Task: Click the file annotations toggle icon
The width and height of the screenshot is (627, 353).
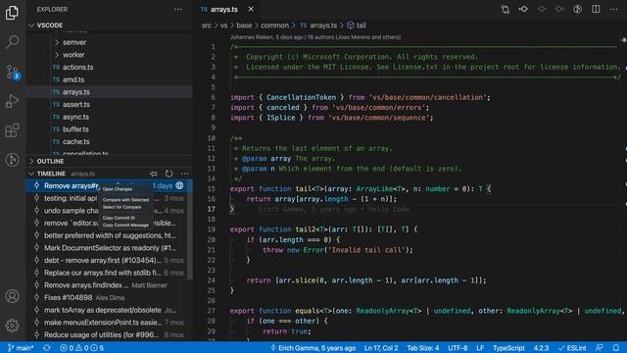Action: tap(577, 9)
